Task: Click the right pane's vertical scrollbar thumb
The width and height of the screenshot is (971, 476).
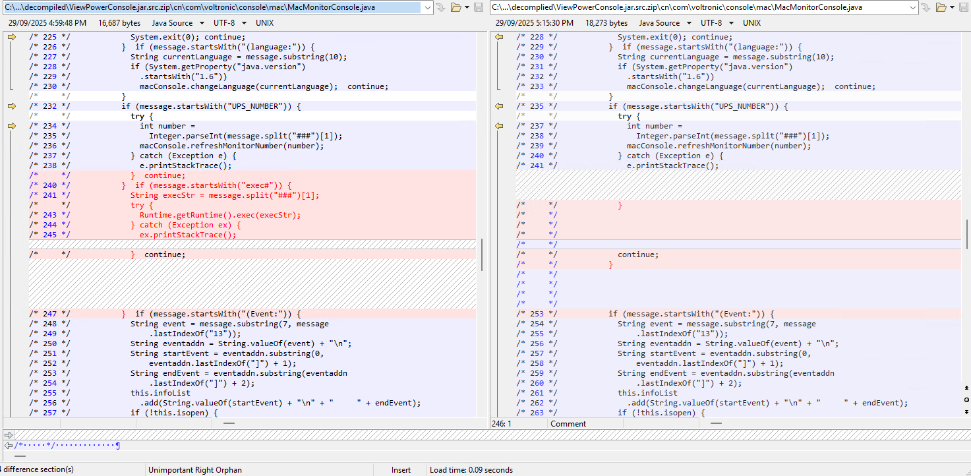Action: point(966,234)
